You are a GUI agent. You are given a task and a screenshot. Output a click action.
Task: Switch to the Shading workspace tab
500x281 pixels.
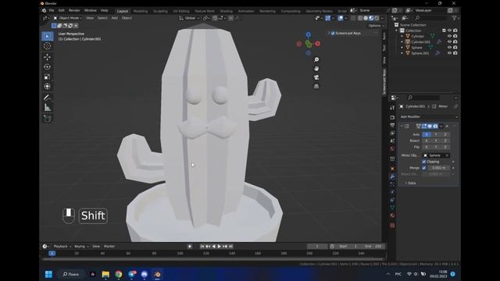click(x=227, y=11)
